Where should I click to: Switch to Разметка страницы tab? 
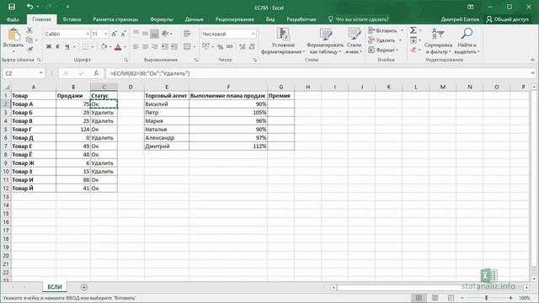(115, 19)
